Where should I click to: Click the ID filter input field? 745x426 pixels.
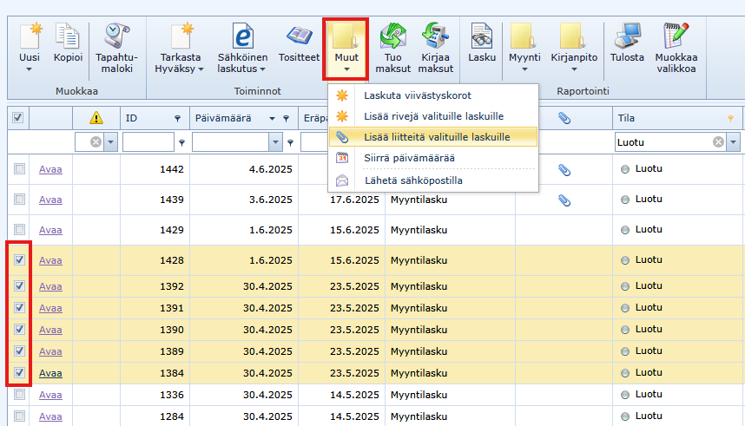148,142
